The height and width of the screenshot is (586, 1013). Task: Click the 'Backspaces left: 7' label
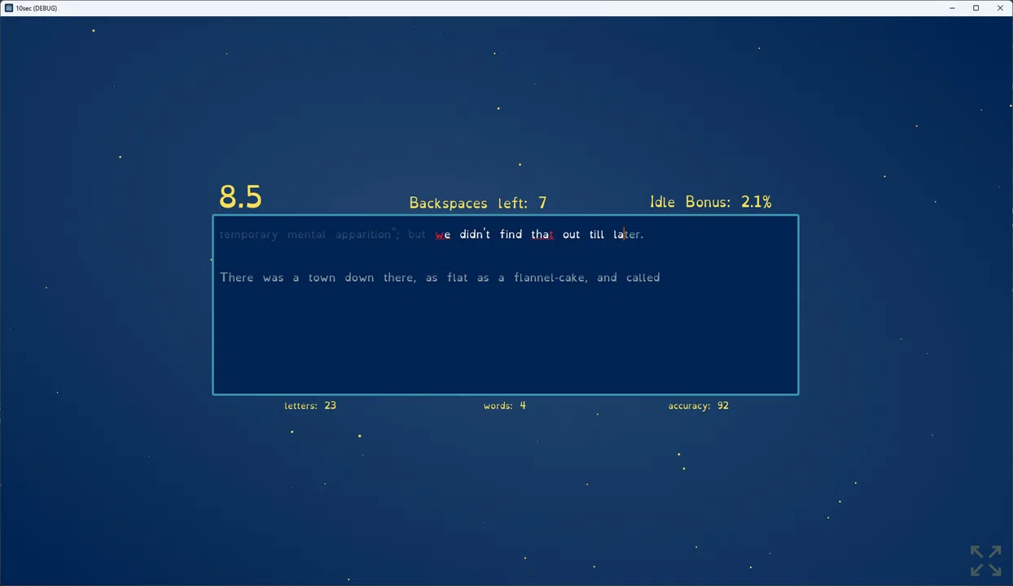478,203
